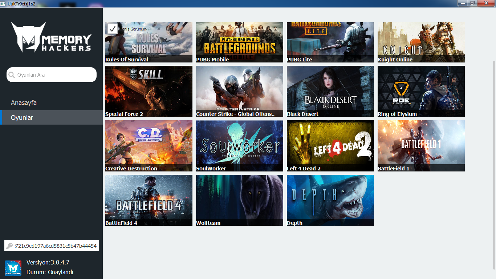The height and width of the screenshot is (279, 496).
Task: Open the PUBG Lite game tile
Action: (330, 42)
